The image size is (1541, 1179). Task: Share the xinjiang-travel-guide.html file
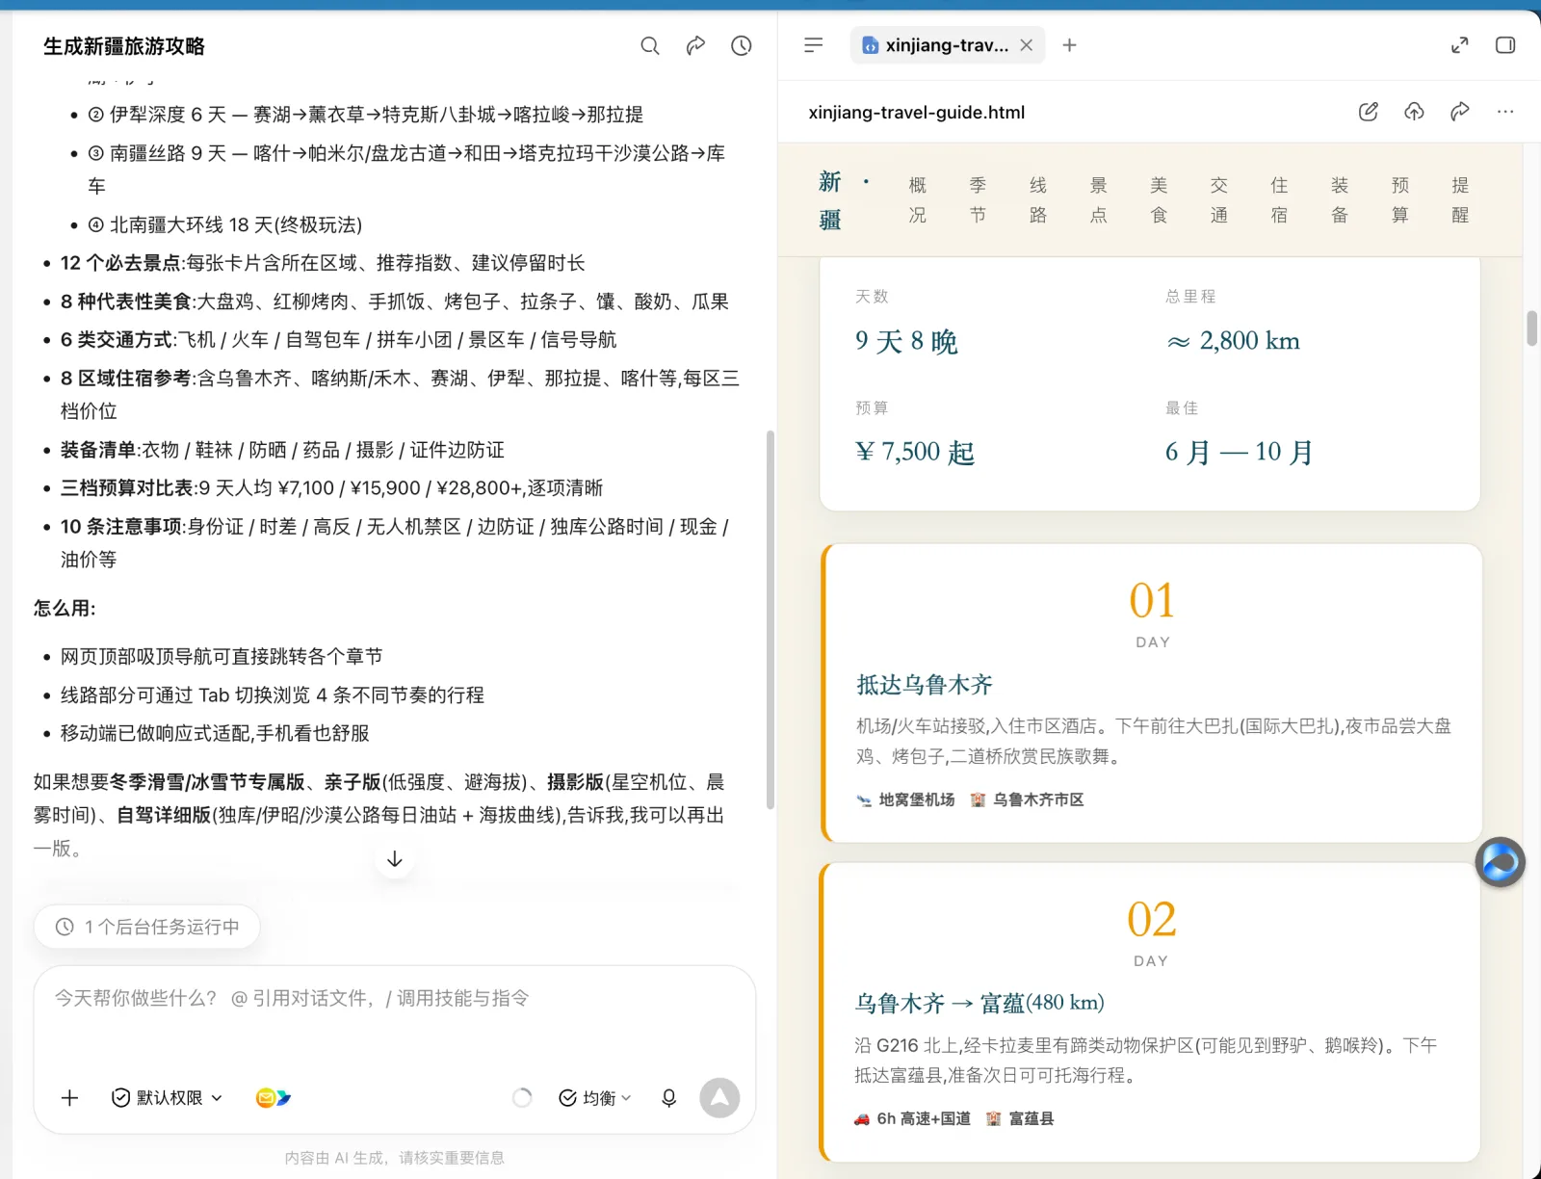[x=1460, y=112]
